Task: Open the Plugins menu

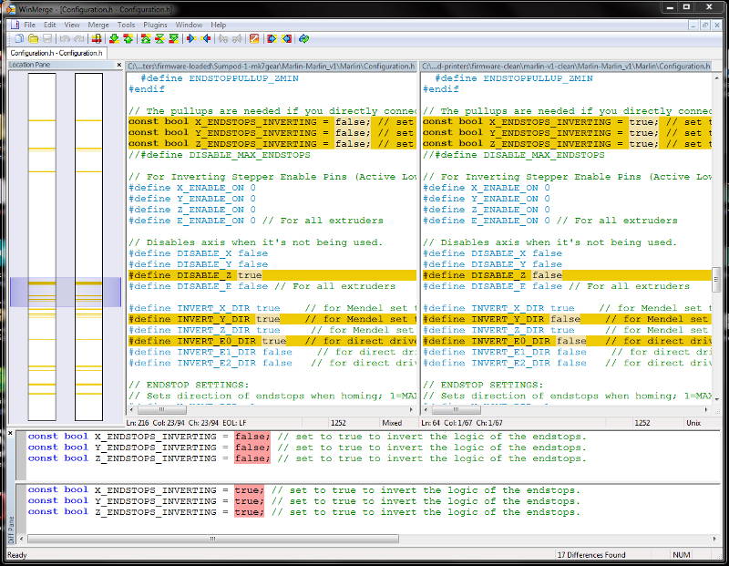Action: (x=155, y=26)
